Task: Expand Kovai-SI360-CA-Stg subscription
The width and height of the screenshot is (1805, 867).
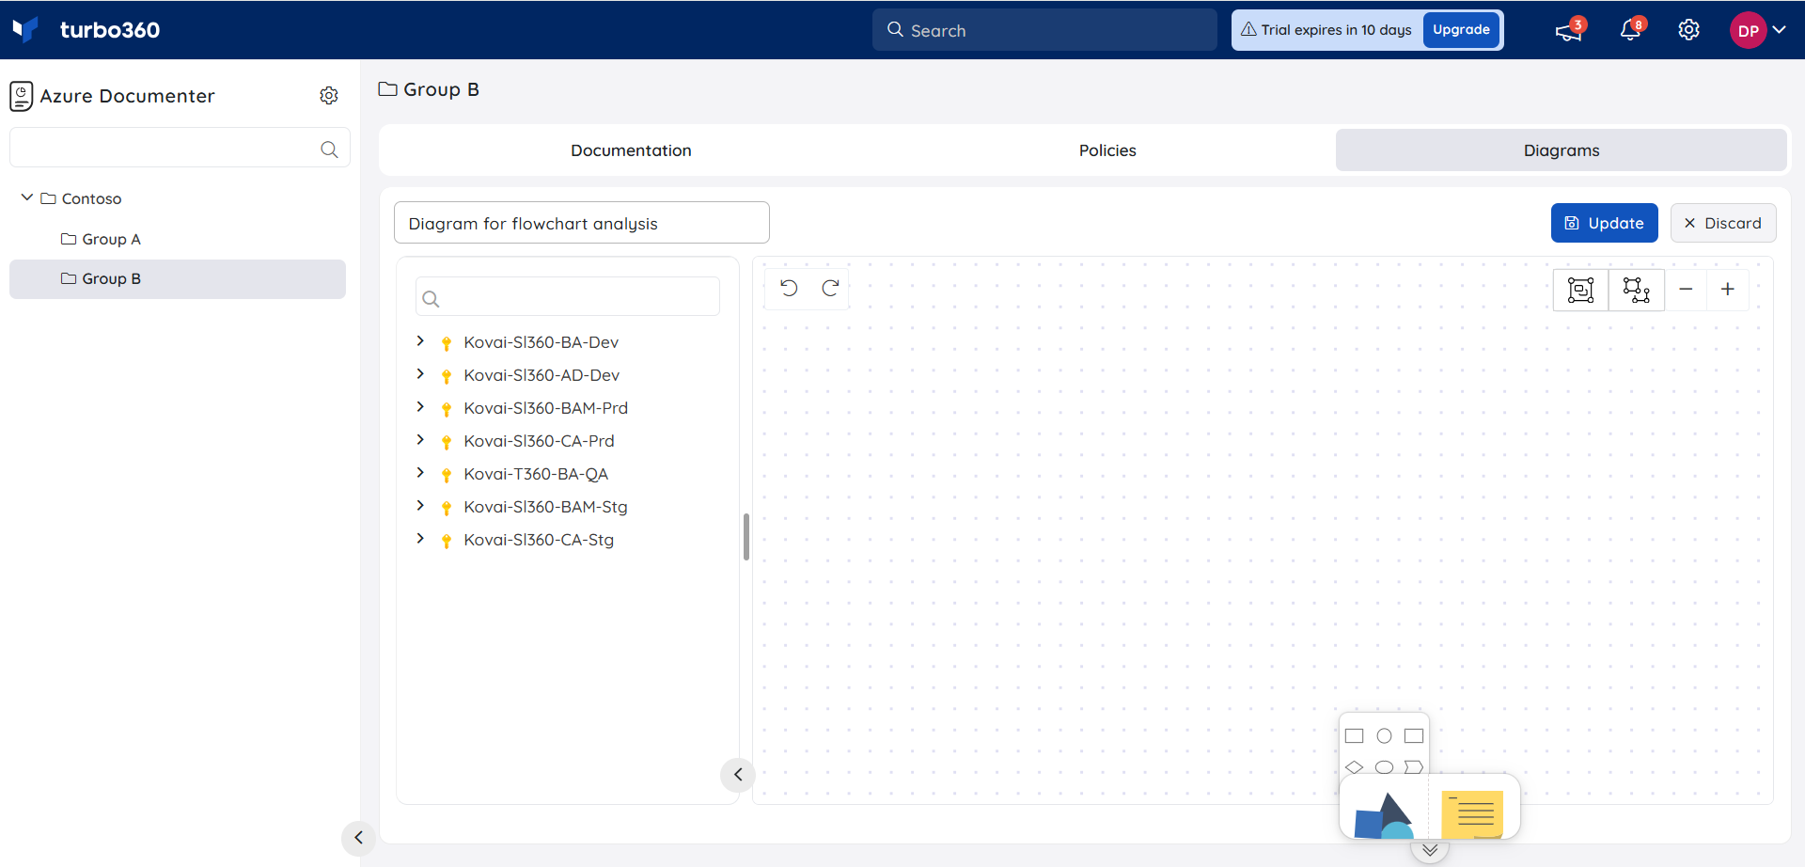Action: tap(420, 539)
